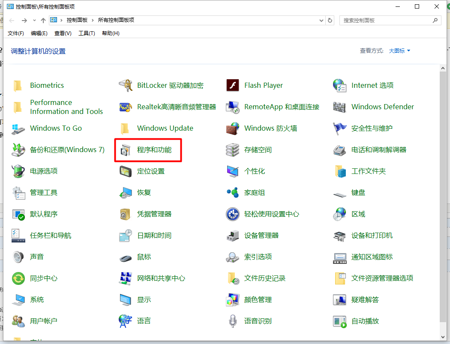The height and width of the screenshot is (344, 450).
Task: Click the 存储空间 drives icon
Action: (x=232, y=150)
